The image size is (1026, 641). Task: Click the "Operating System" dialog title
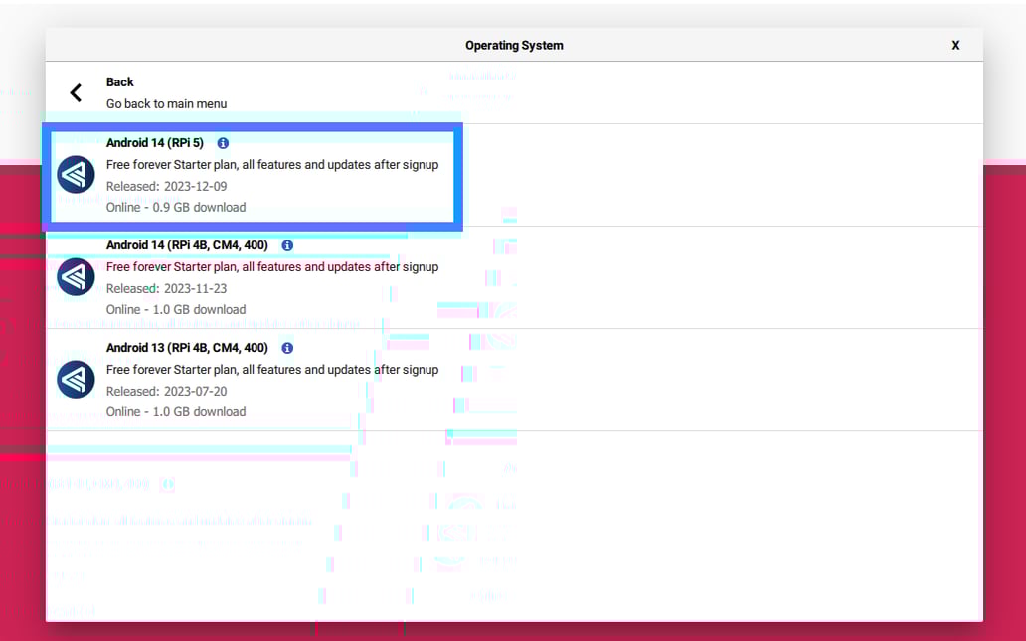pyautogui.click(x=514, y=45)
